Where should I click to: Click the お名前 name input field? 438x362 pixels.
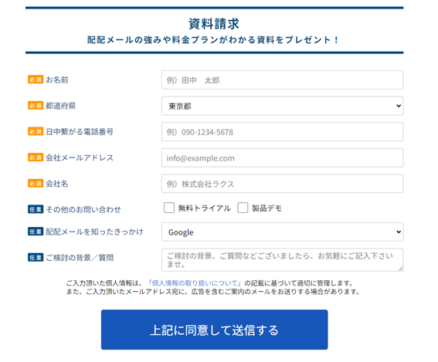pyautogui.click(x=282, y=80)
